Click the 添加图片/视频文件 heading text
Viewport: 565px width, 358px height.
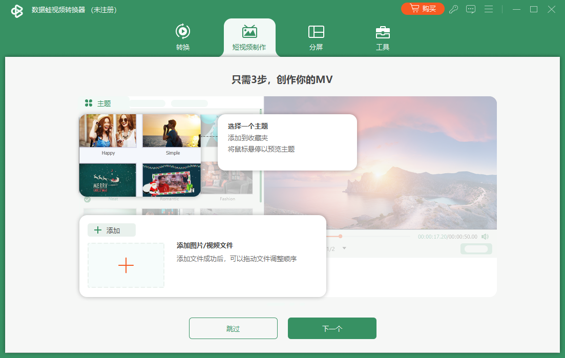pos(205,246)
